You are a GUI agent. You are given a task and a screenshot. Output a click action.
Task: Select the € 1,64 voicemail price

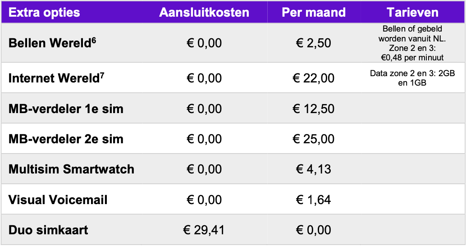point(314,200)
